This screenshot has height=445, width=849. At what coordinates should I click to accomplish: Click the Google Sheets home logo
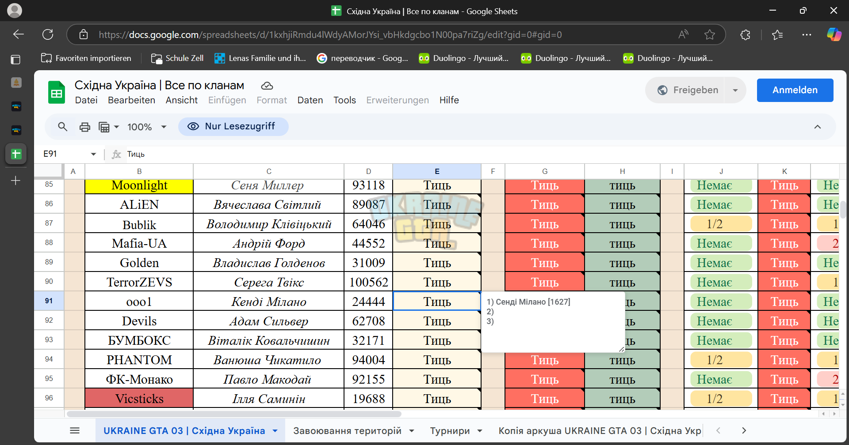point(57,92)
